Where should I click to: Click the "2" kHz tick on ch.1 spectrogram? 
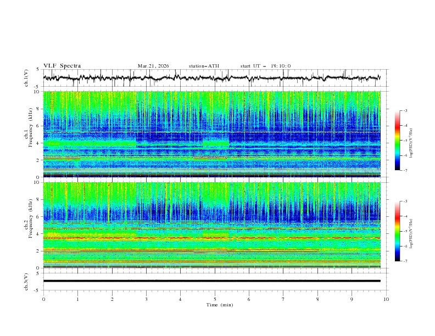pyautogui.click(x=38, y=160)
